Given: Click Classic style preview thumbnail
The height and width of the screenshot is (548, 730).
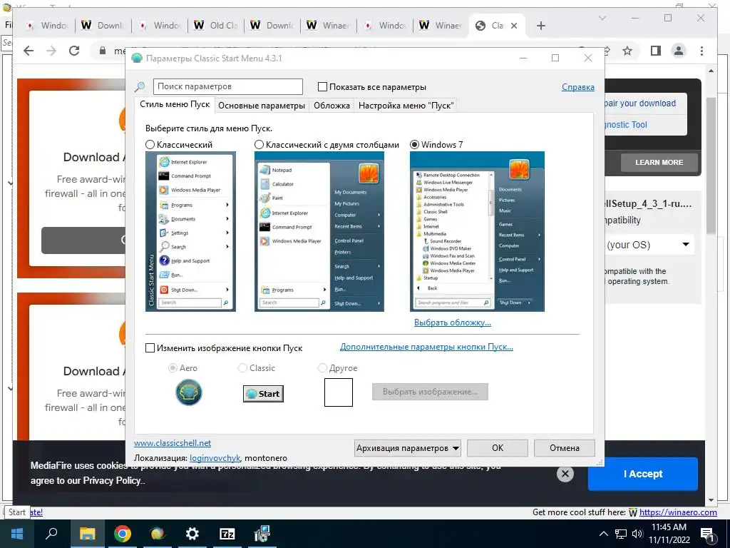Looking at the screenshot, I should [x=190, y=232].
